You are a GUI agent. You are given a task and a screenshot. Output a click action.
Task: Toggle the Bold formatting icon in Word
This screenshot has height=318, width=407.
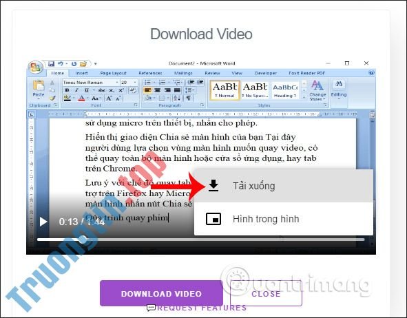coord(67,90)
